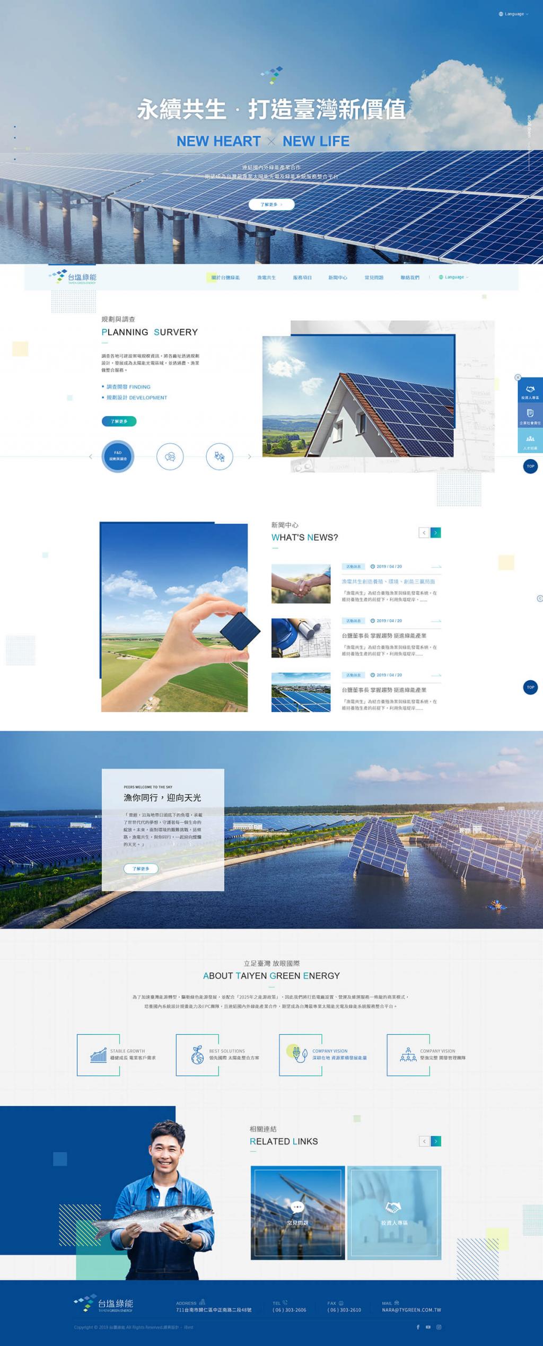Open the blueprint and helmet news thumbnail
The width and height of the screenshot is (543, 1346).
click(x=301, y=638)
